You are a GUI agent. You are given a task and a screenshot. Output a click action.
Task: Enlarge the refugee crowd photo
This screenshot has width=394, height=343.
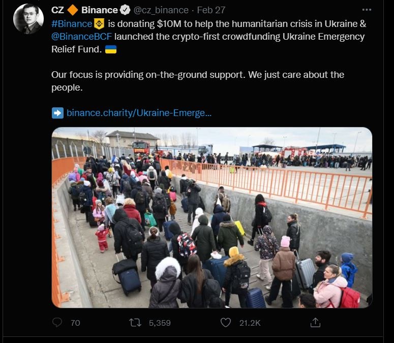click(x=212, y=217)
